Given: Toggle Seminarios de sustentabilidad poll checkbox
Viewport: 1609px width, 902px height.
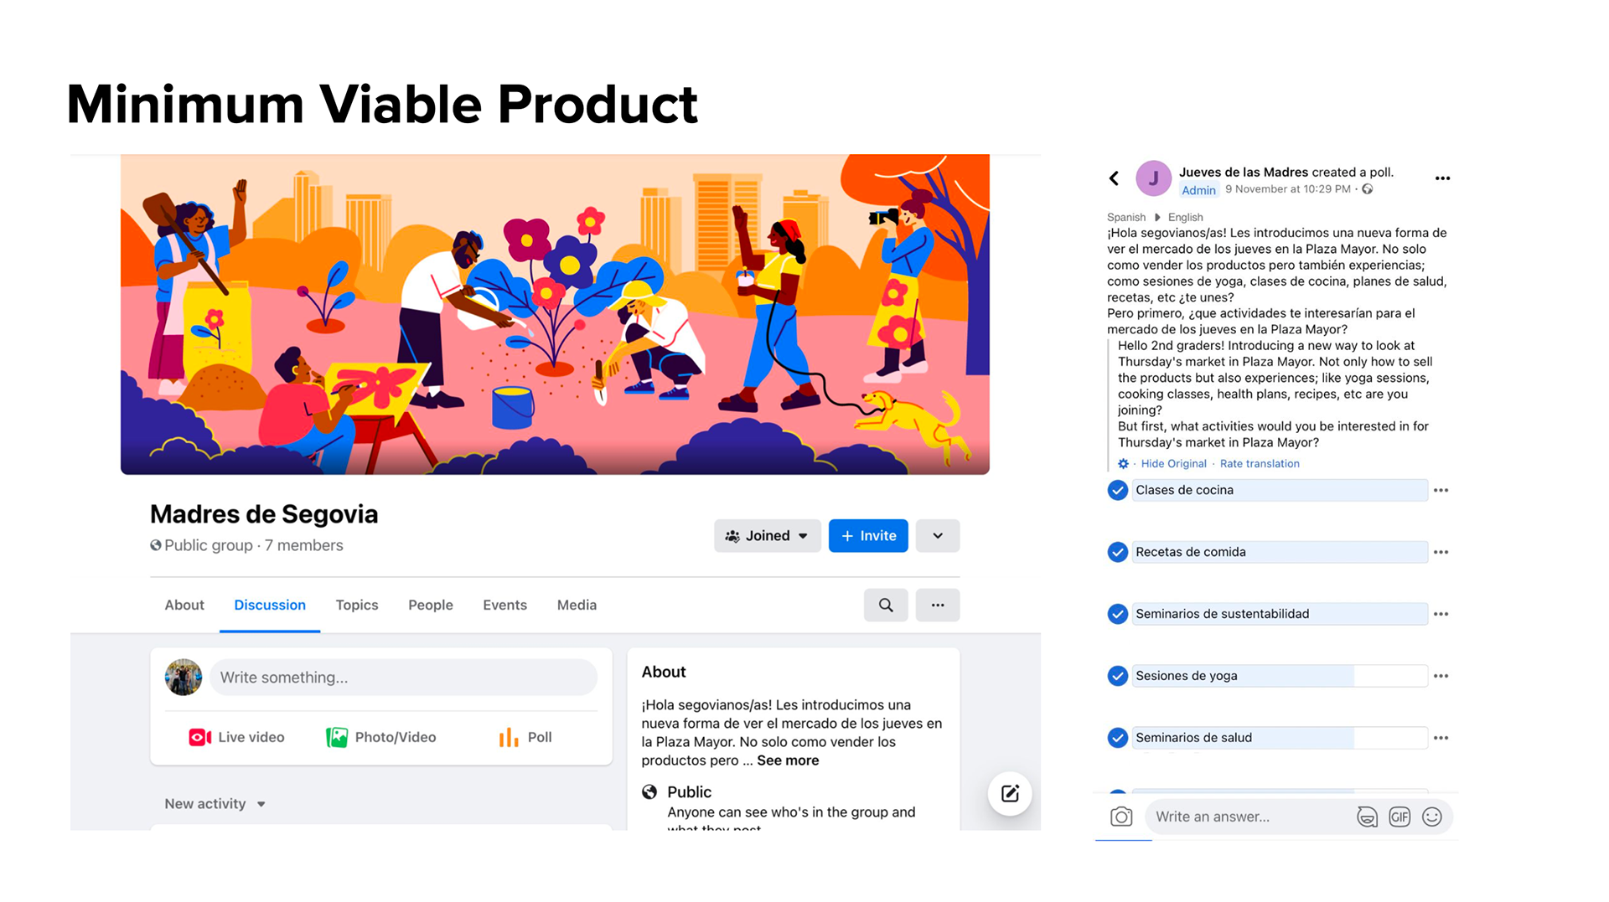Looking at the screenshot, I should pos(1117,614).
